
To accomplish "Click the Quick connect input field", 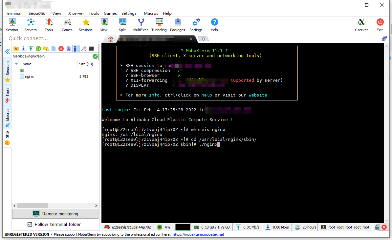I will click(52, 38).
